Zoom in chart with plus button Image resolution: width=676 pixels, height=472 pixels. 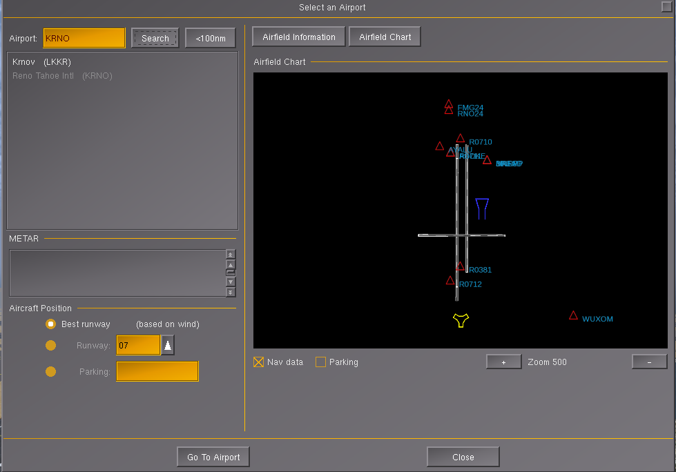(503, 362)
